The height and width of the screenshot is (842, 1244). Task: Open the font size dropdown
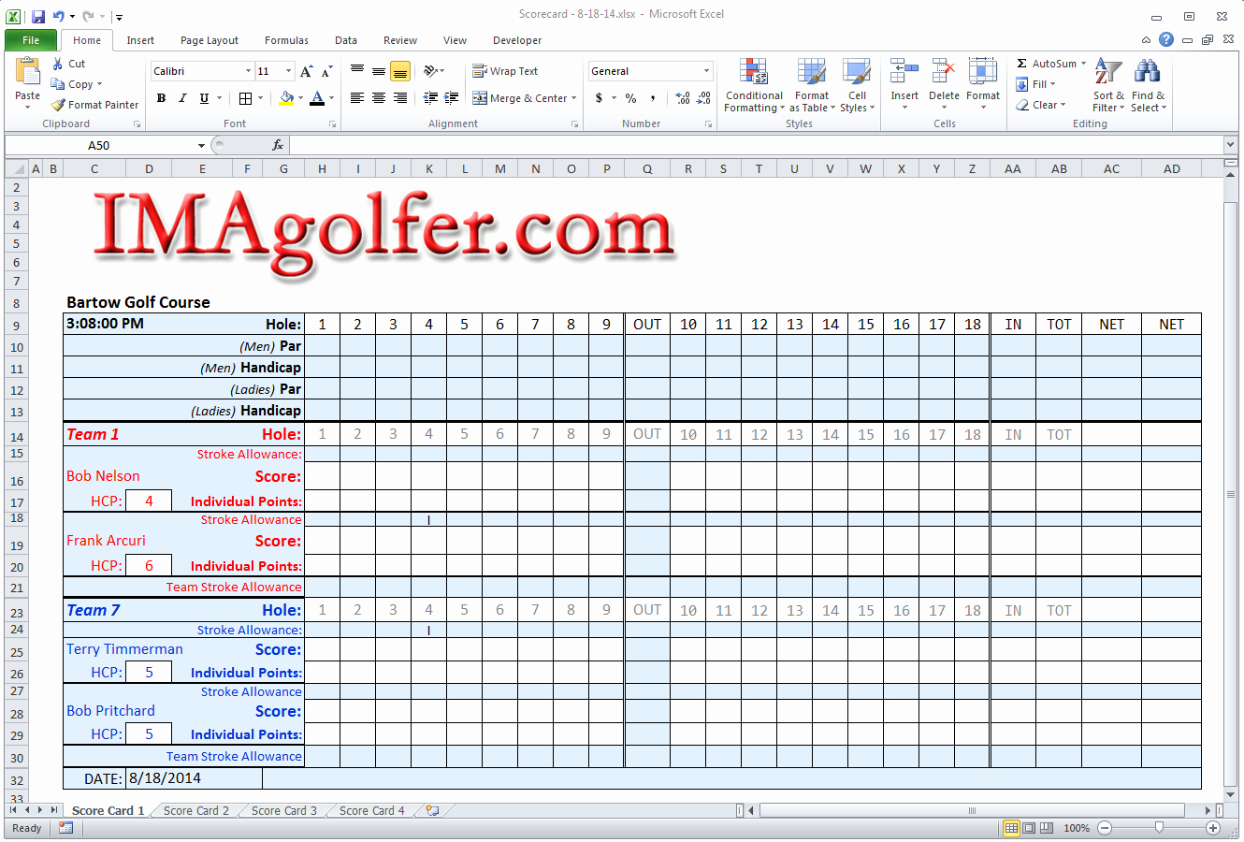[x=288, y=71]
